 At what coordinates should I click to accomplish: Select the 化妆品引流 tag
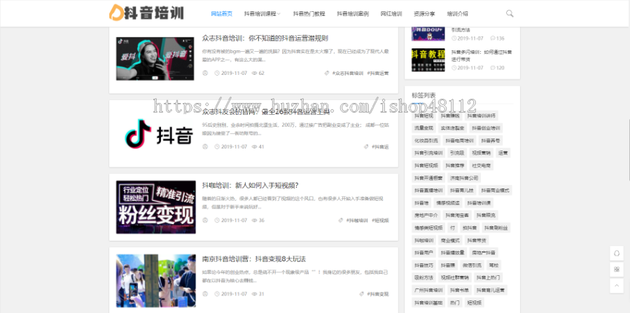pyautogui.click(x=426, y=141)
